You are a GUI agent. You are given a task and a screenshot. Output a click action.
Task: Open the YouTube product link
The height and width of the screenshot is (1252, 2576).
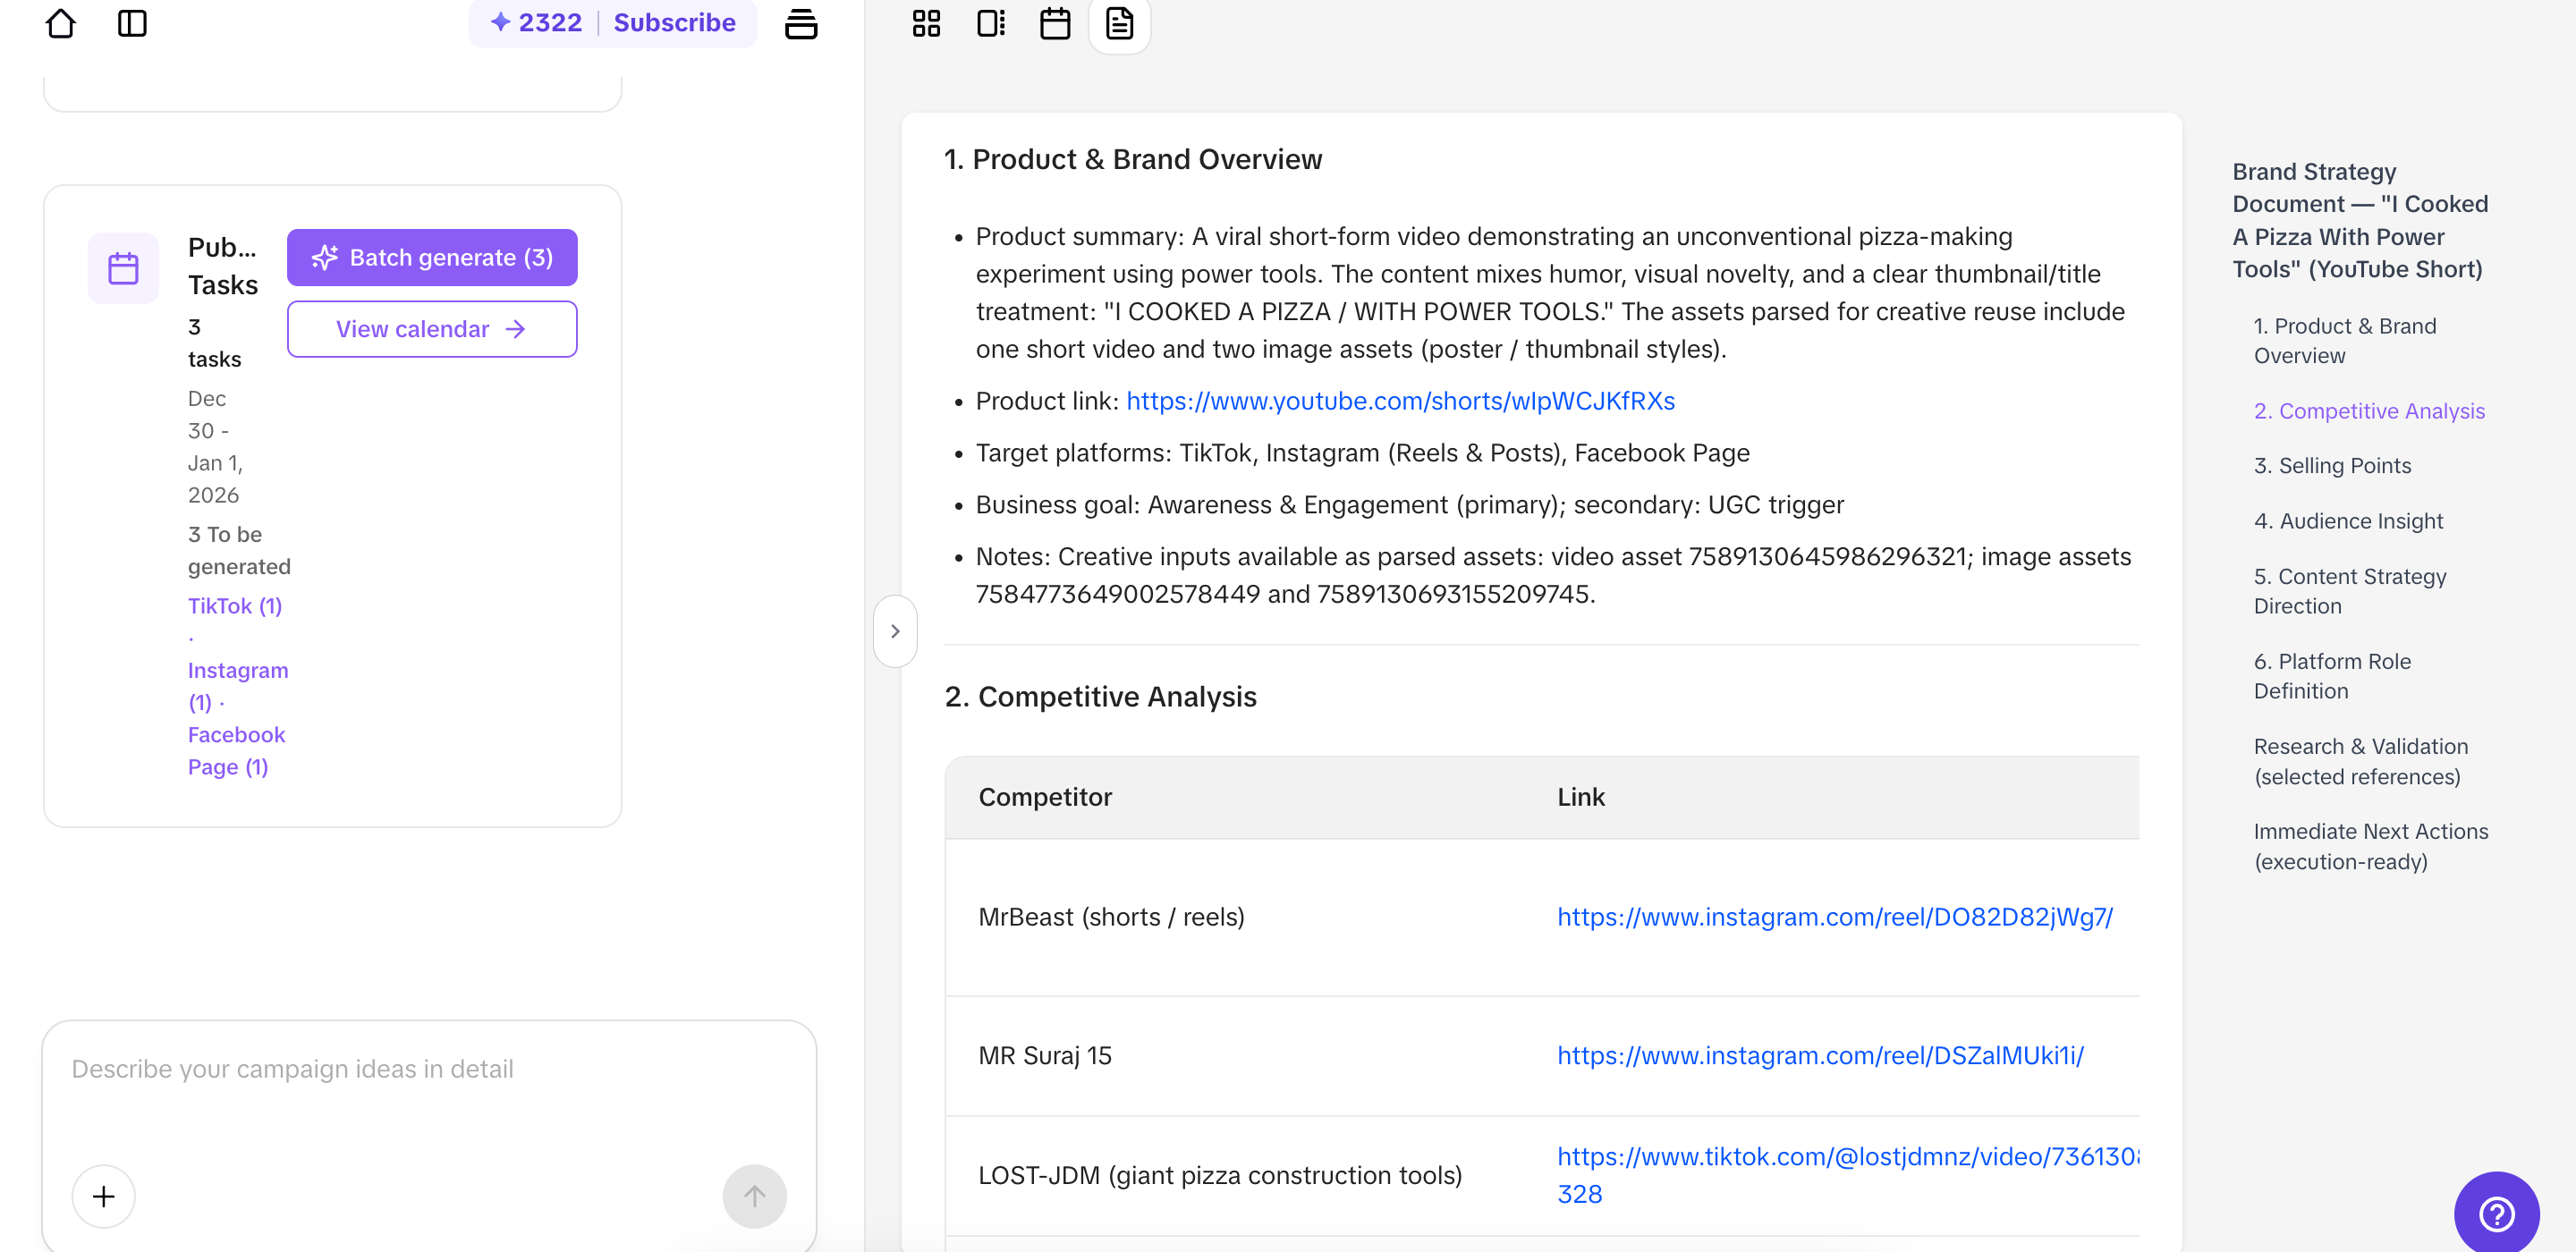1399,400
